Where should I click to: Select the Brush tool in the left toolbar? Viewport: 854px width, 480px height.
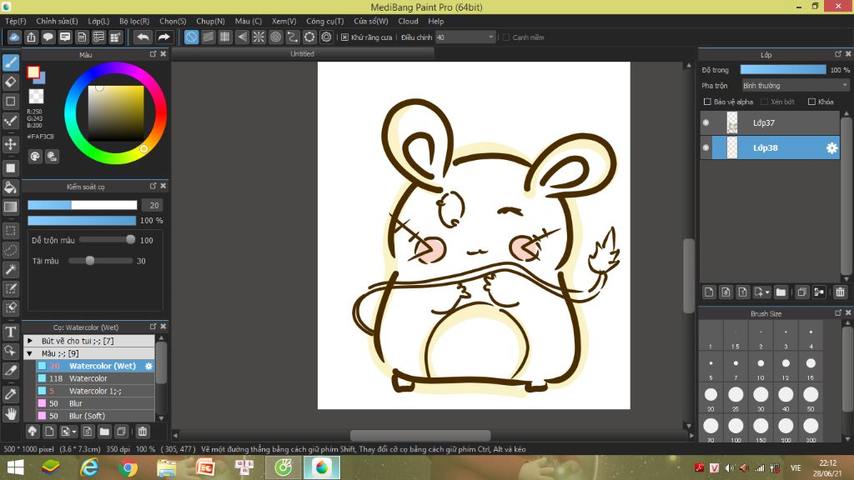coord(11,62)
